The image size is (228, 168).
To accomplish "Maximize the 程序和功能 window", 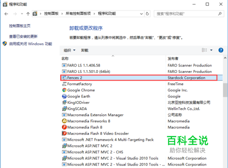I will pyautogui.click(x=207, y=4).
